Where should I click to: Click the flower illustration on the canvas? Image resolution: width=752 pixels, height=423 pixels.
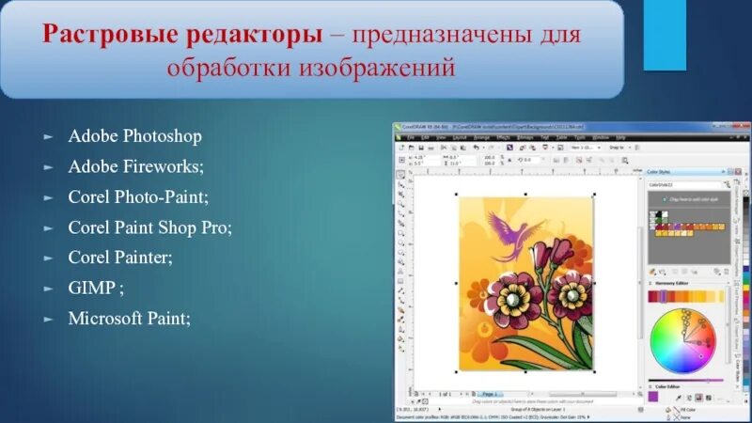(526, 283)
